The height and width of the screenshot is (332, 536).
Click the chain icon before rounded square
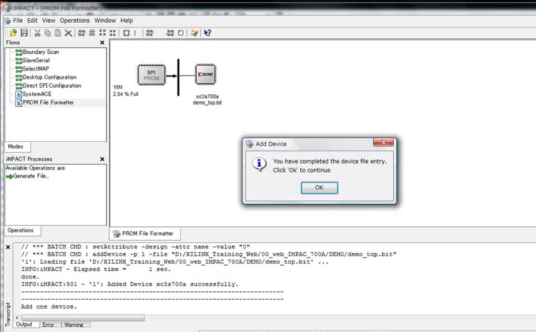coord(170,33)
